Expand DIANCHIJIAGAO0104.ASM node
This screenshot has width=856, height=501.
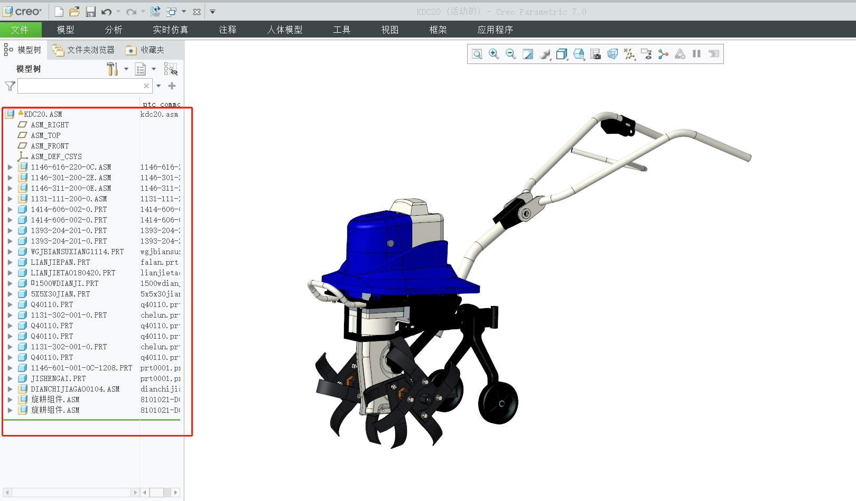pos(10,389)
